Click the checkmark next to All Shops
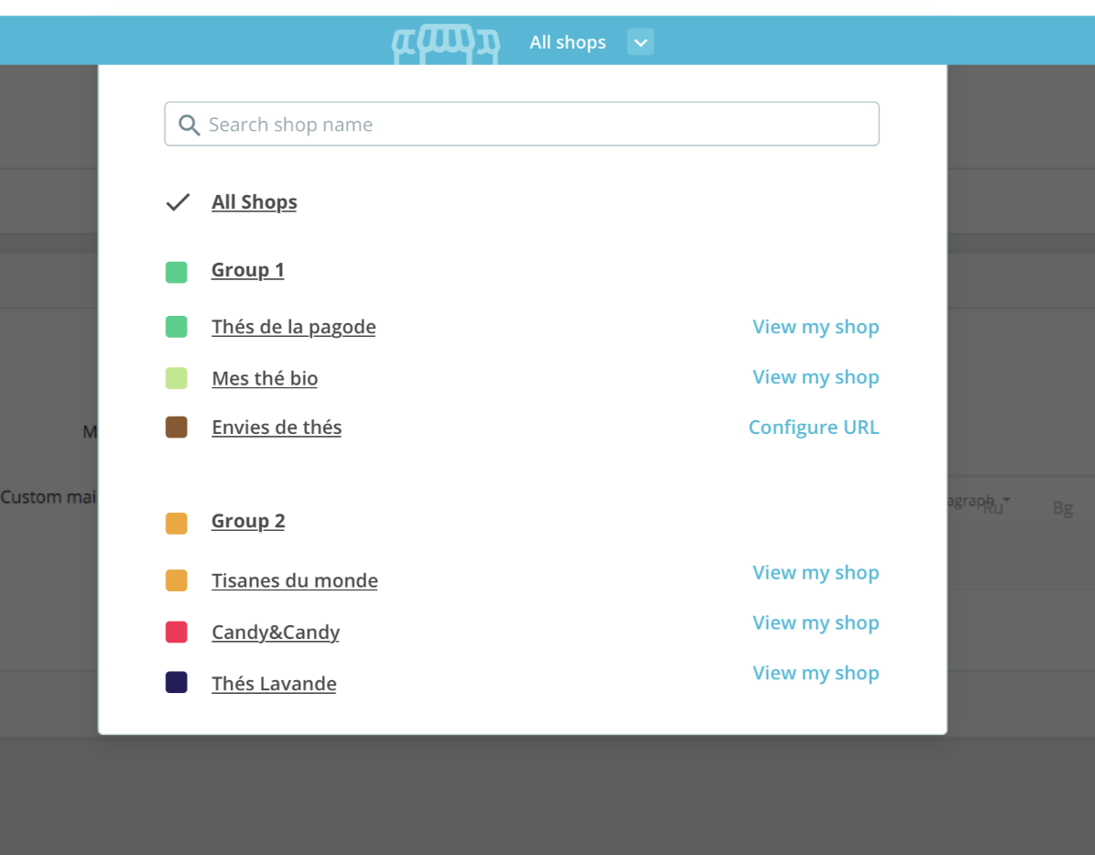This screenshot has width=1095, height=855. coord(178,201)
